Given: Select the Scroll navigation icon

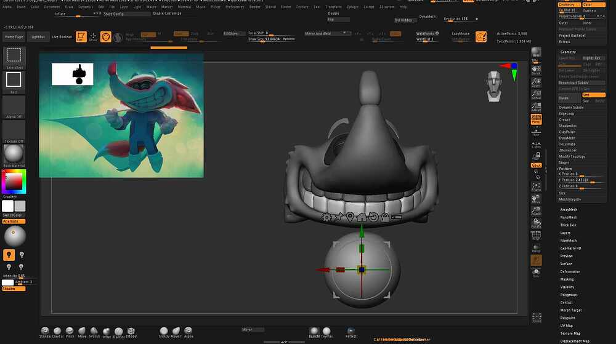Looking at the screenshot, I should pyautogui.click(x=536, y=70).
